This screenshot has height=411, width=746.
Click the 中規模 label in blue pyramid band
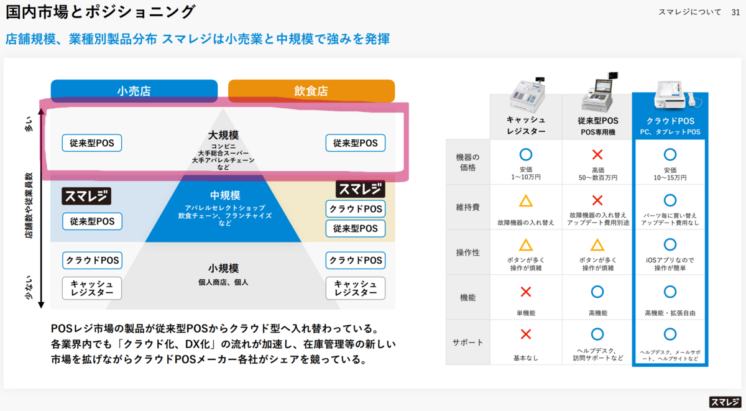[224, 195]
